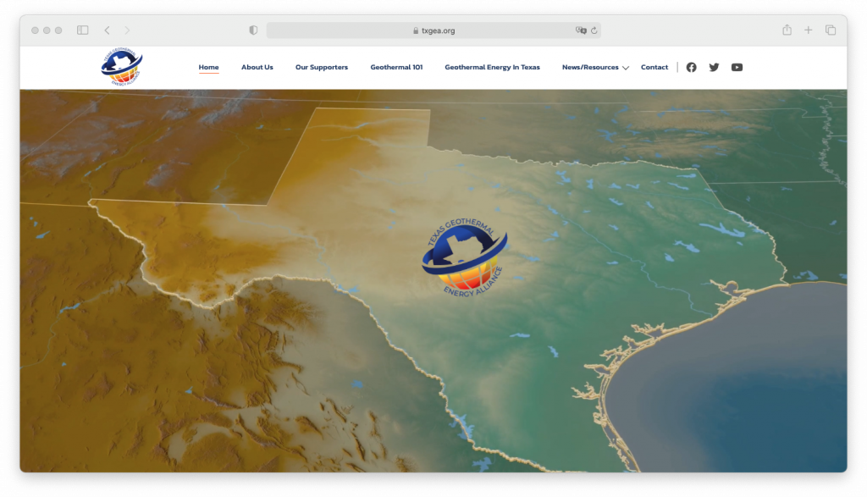Click the translate icon in address bar
The height and width of the screenshot is (497, 867).
pos(581,30)
